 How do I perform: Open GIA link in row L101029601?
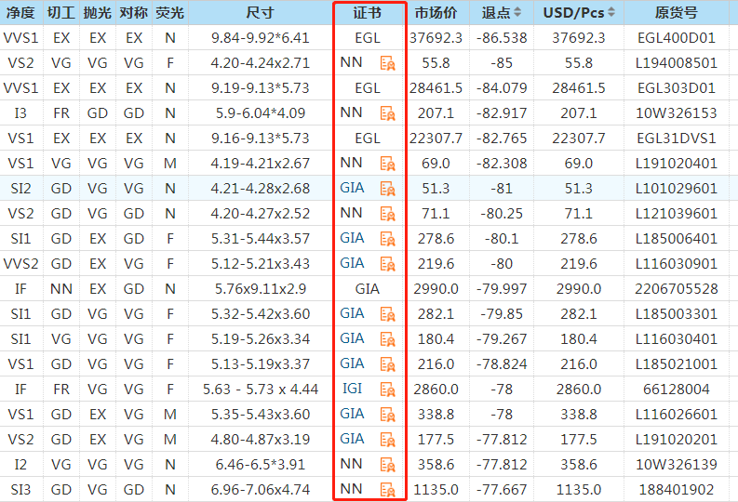click(x=352, y=188)
